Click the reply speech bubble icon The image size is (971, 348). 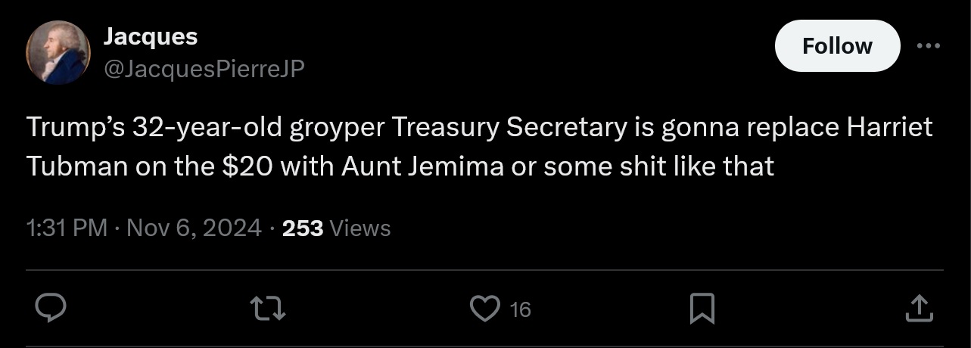coord(53,308)
